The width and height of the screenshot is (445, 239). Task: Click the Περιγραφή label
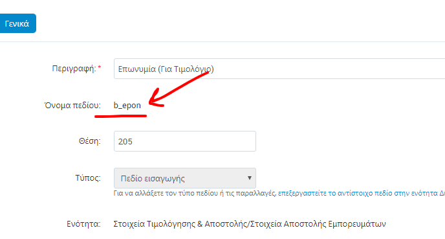[74, 69]
